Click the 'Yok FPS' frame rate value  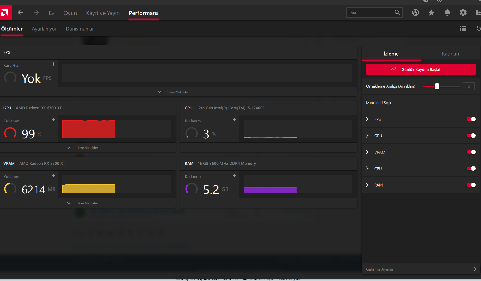(x=37, y=78)
